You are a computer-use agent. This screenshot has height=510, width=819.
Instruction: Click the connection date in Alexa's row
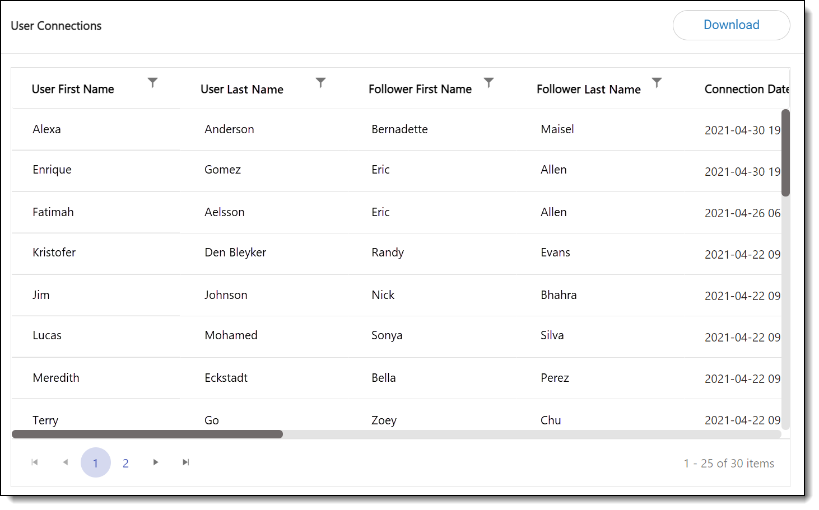743,130
